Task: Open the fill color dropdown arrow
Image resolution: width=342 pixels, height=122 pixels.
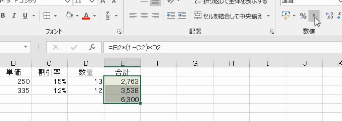Action: 77,16
